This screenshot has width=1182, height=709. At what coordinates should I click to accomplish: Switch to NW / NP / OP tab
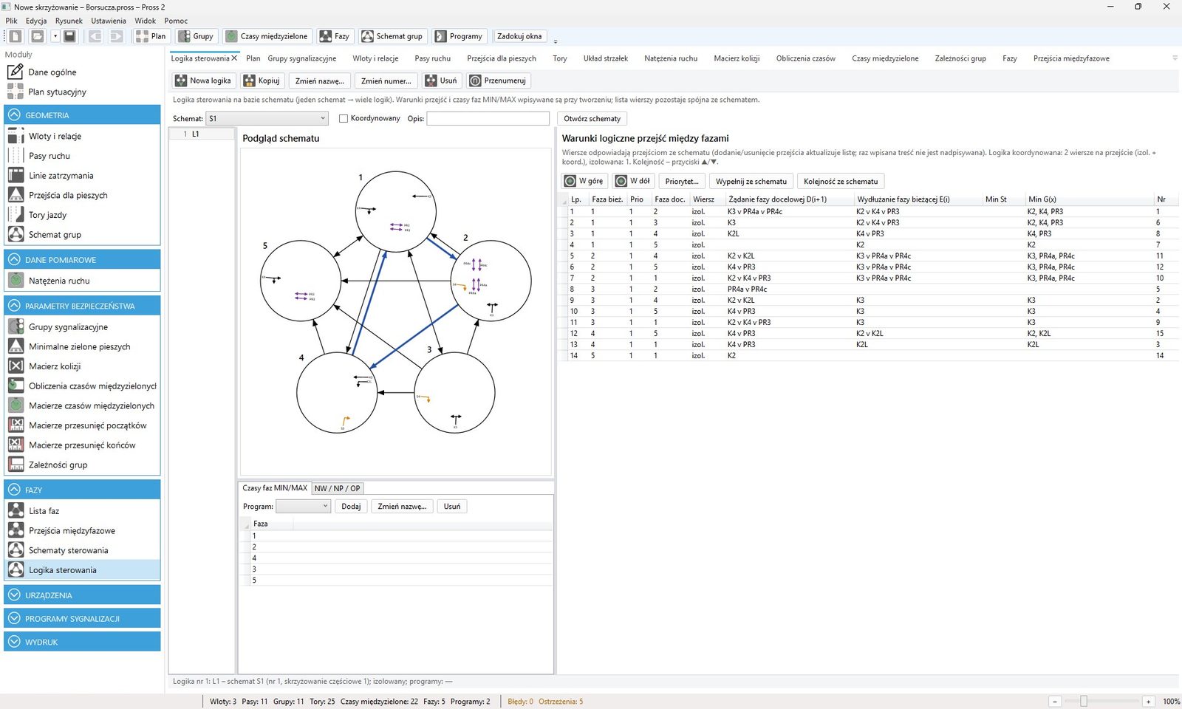[x=337, y=488]
